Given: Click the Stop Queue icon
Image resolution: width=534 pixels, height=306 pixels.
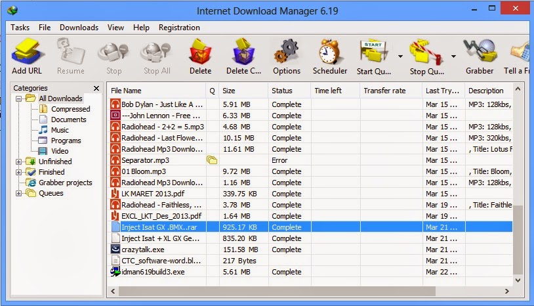Looking at the screenshot, I should [x=426, y=52].
